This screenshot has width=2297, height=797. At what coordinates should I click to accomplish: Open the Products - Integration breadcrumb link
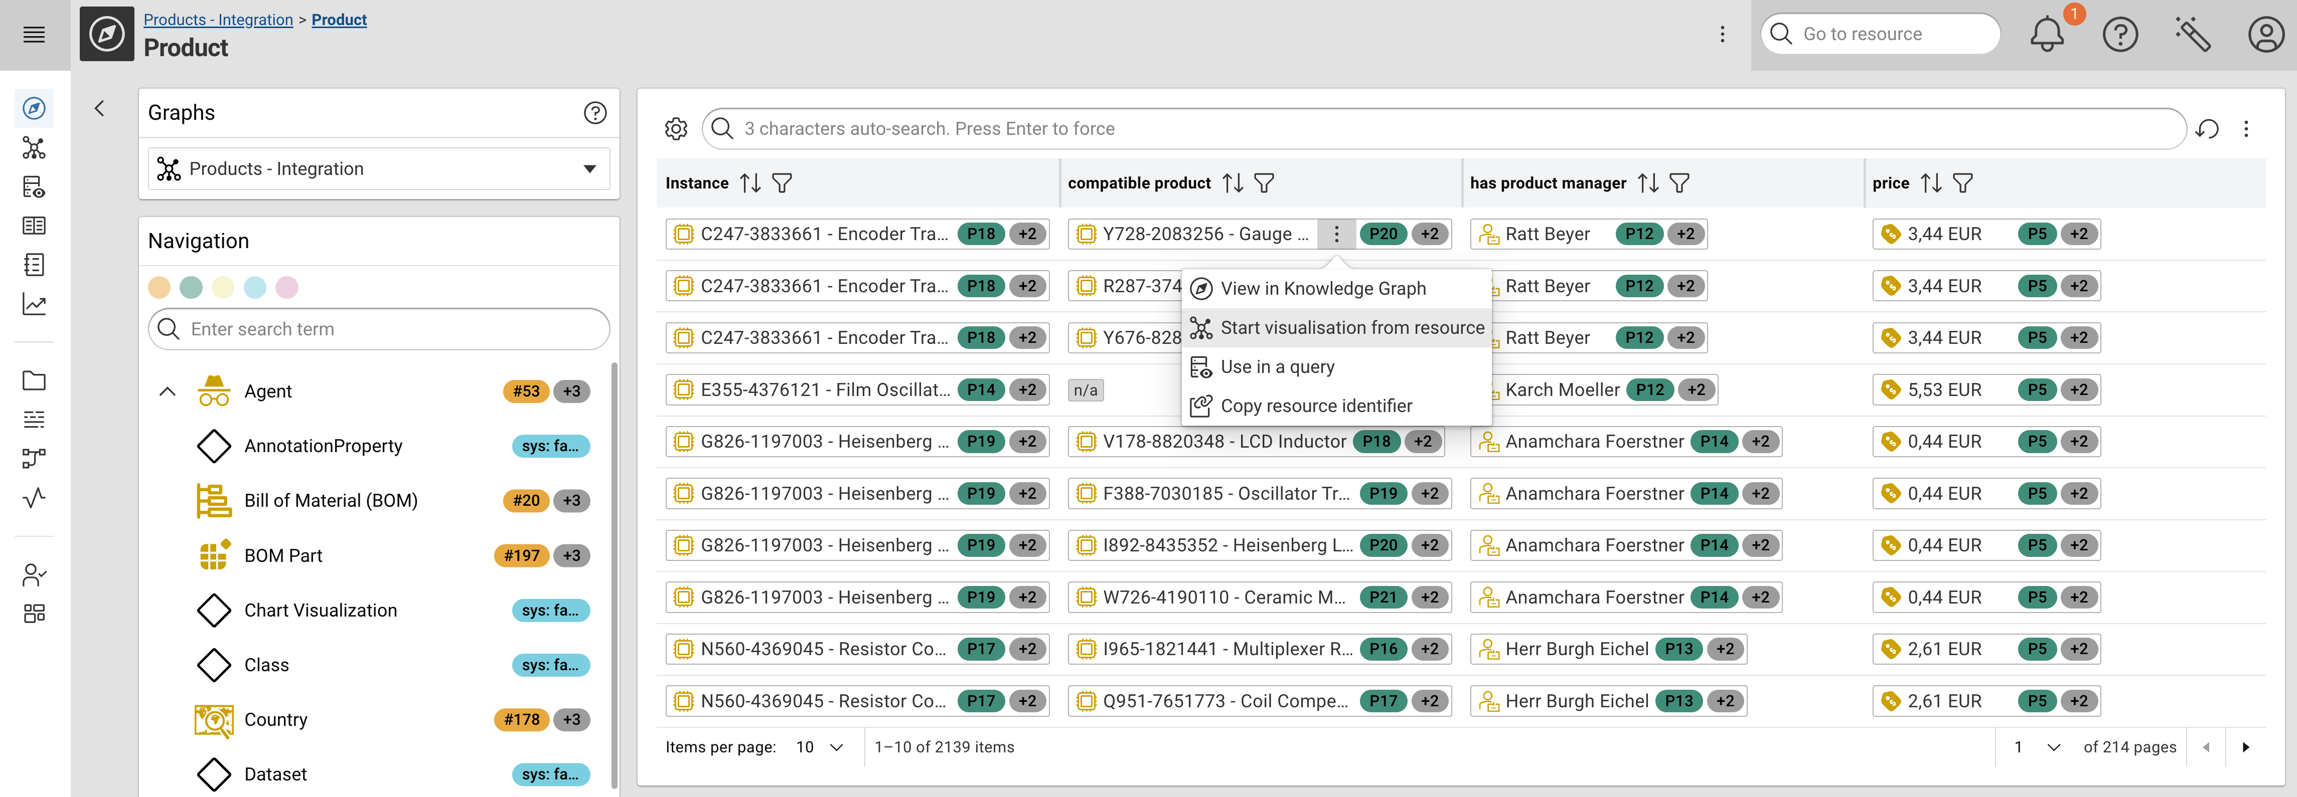[218, 19]
